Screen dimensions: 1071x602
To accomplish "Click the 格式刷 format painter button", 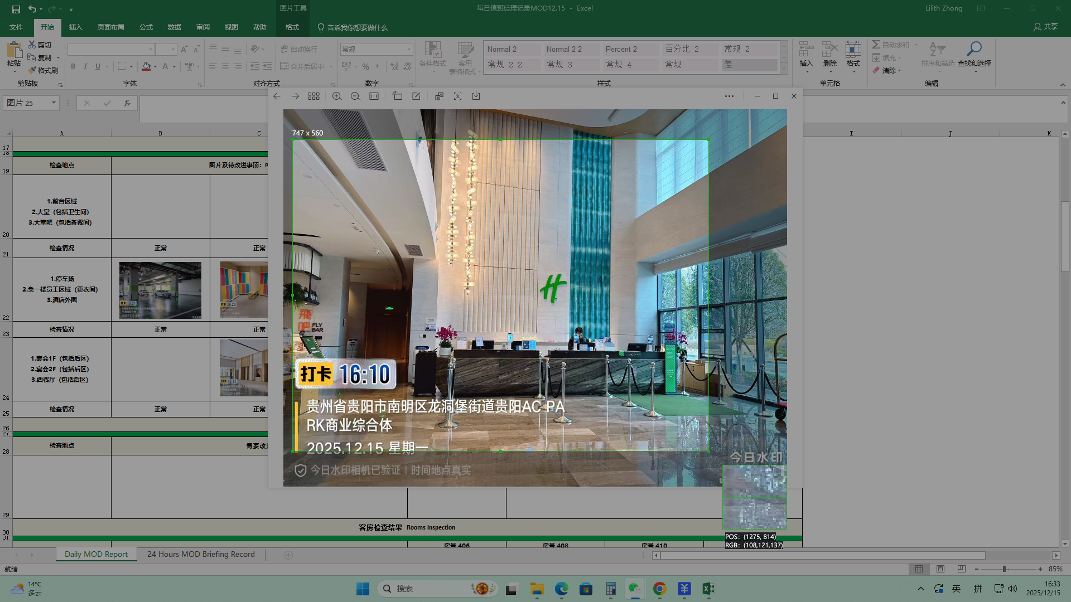I will tap(44, 70).
